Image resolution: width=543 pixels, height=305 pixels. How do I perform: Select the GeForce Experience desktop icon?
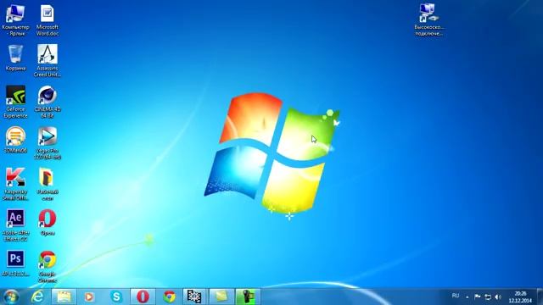pyautogui.click(x=15, y=102)
